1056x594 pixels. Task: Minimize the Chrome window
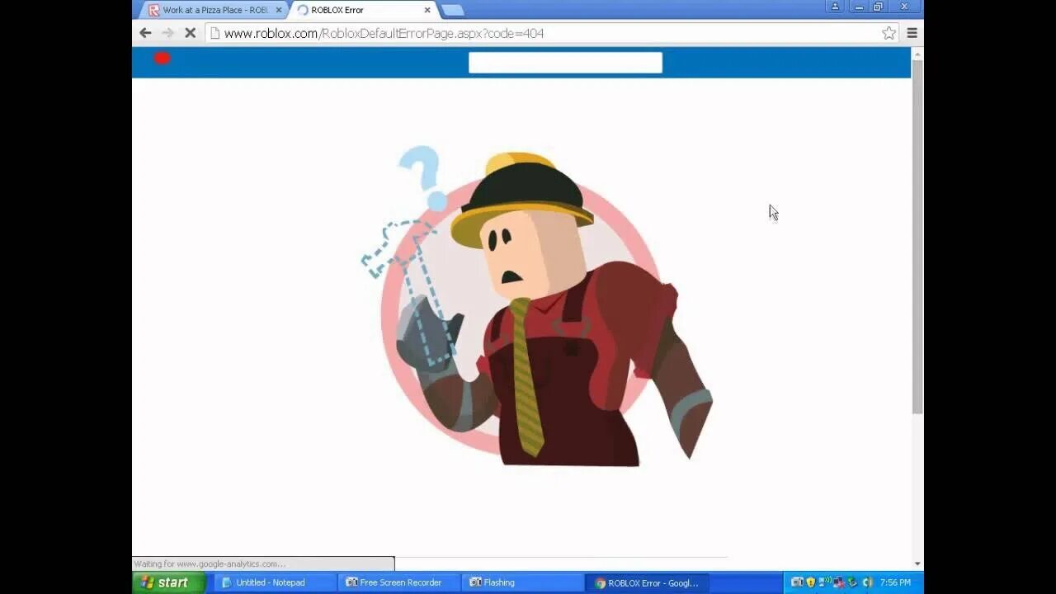(x=858, y=7)
